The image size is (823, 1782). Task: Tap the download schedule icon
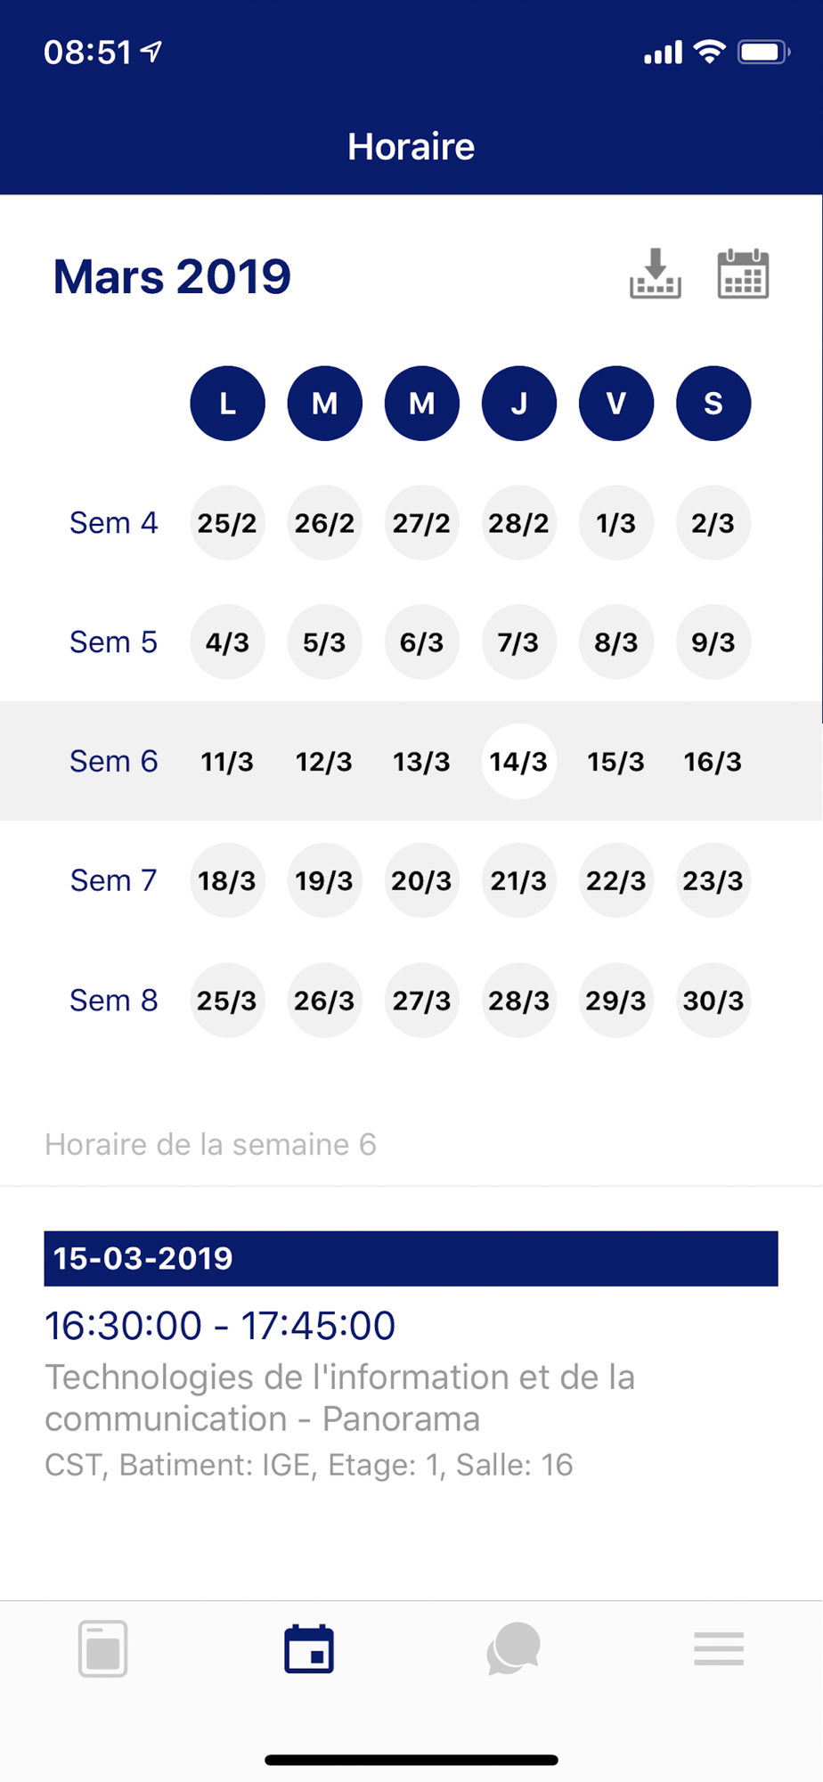click(656, 274)
